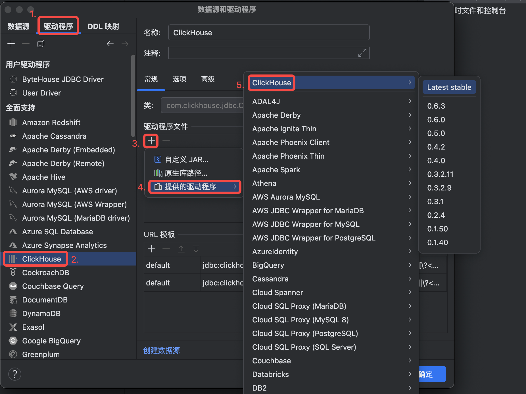Navigate forward with the right arrow
Viewport: 526px width, 394px height.
point(125,43)
